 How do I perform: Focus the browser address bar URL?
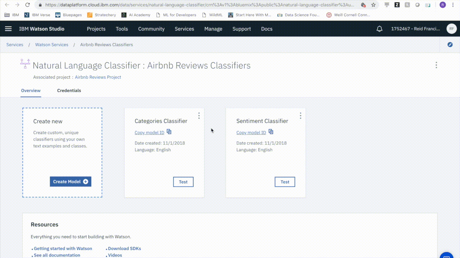tap(199, 5)
